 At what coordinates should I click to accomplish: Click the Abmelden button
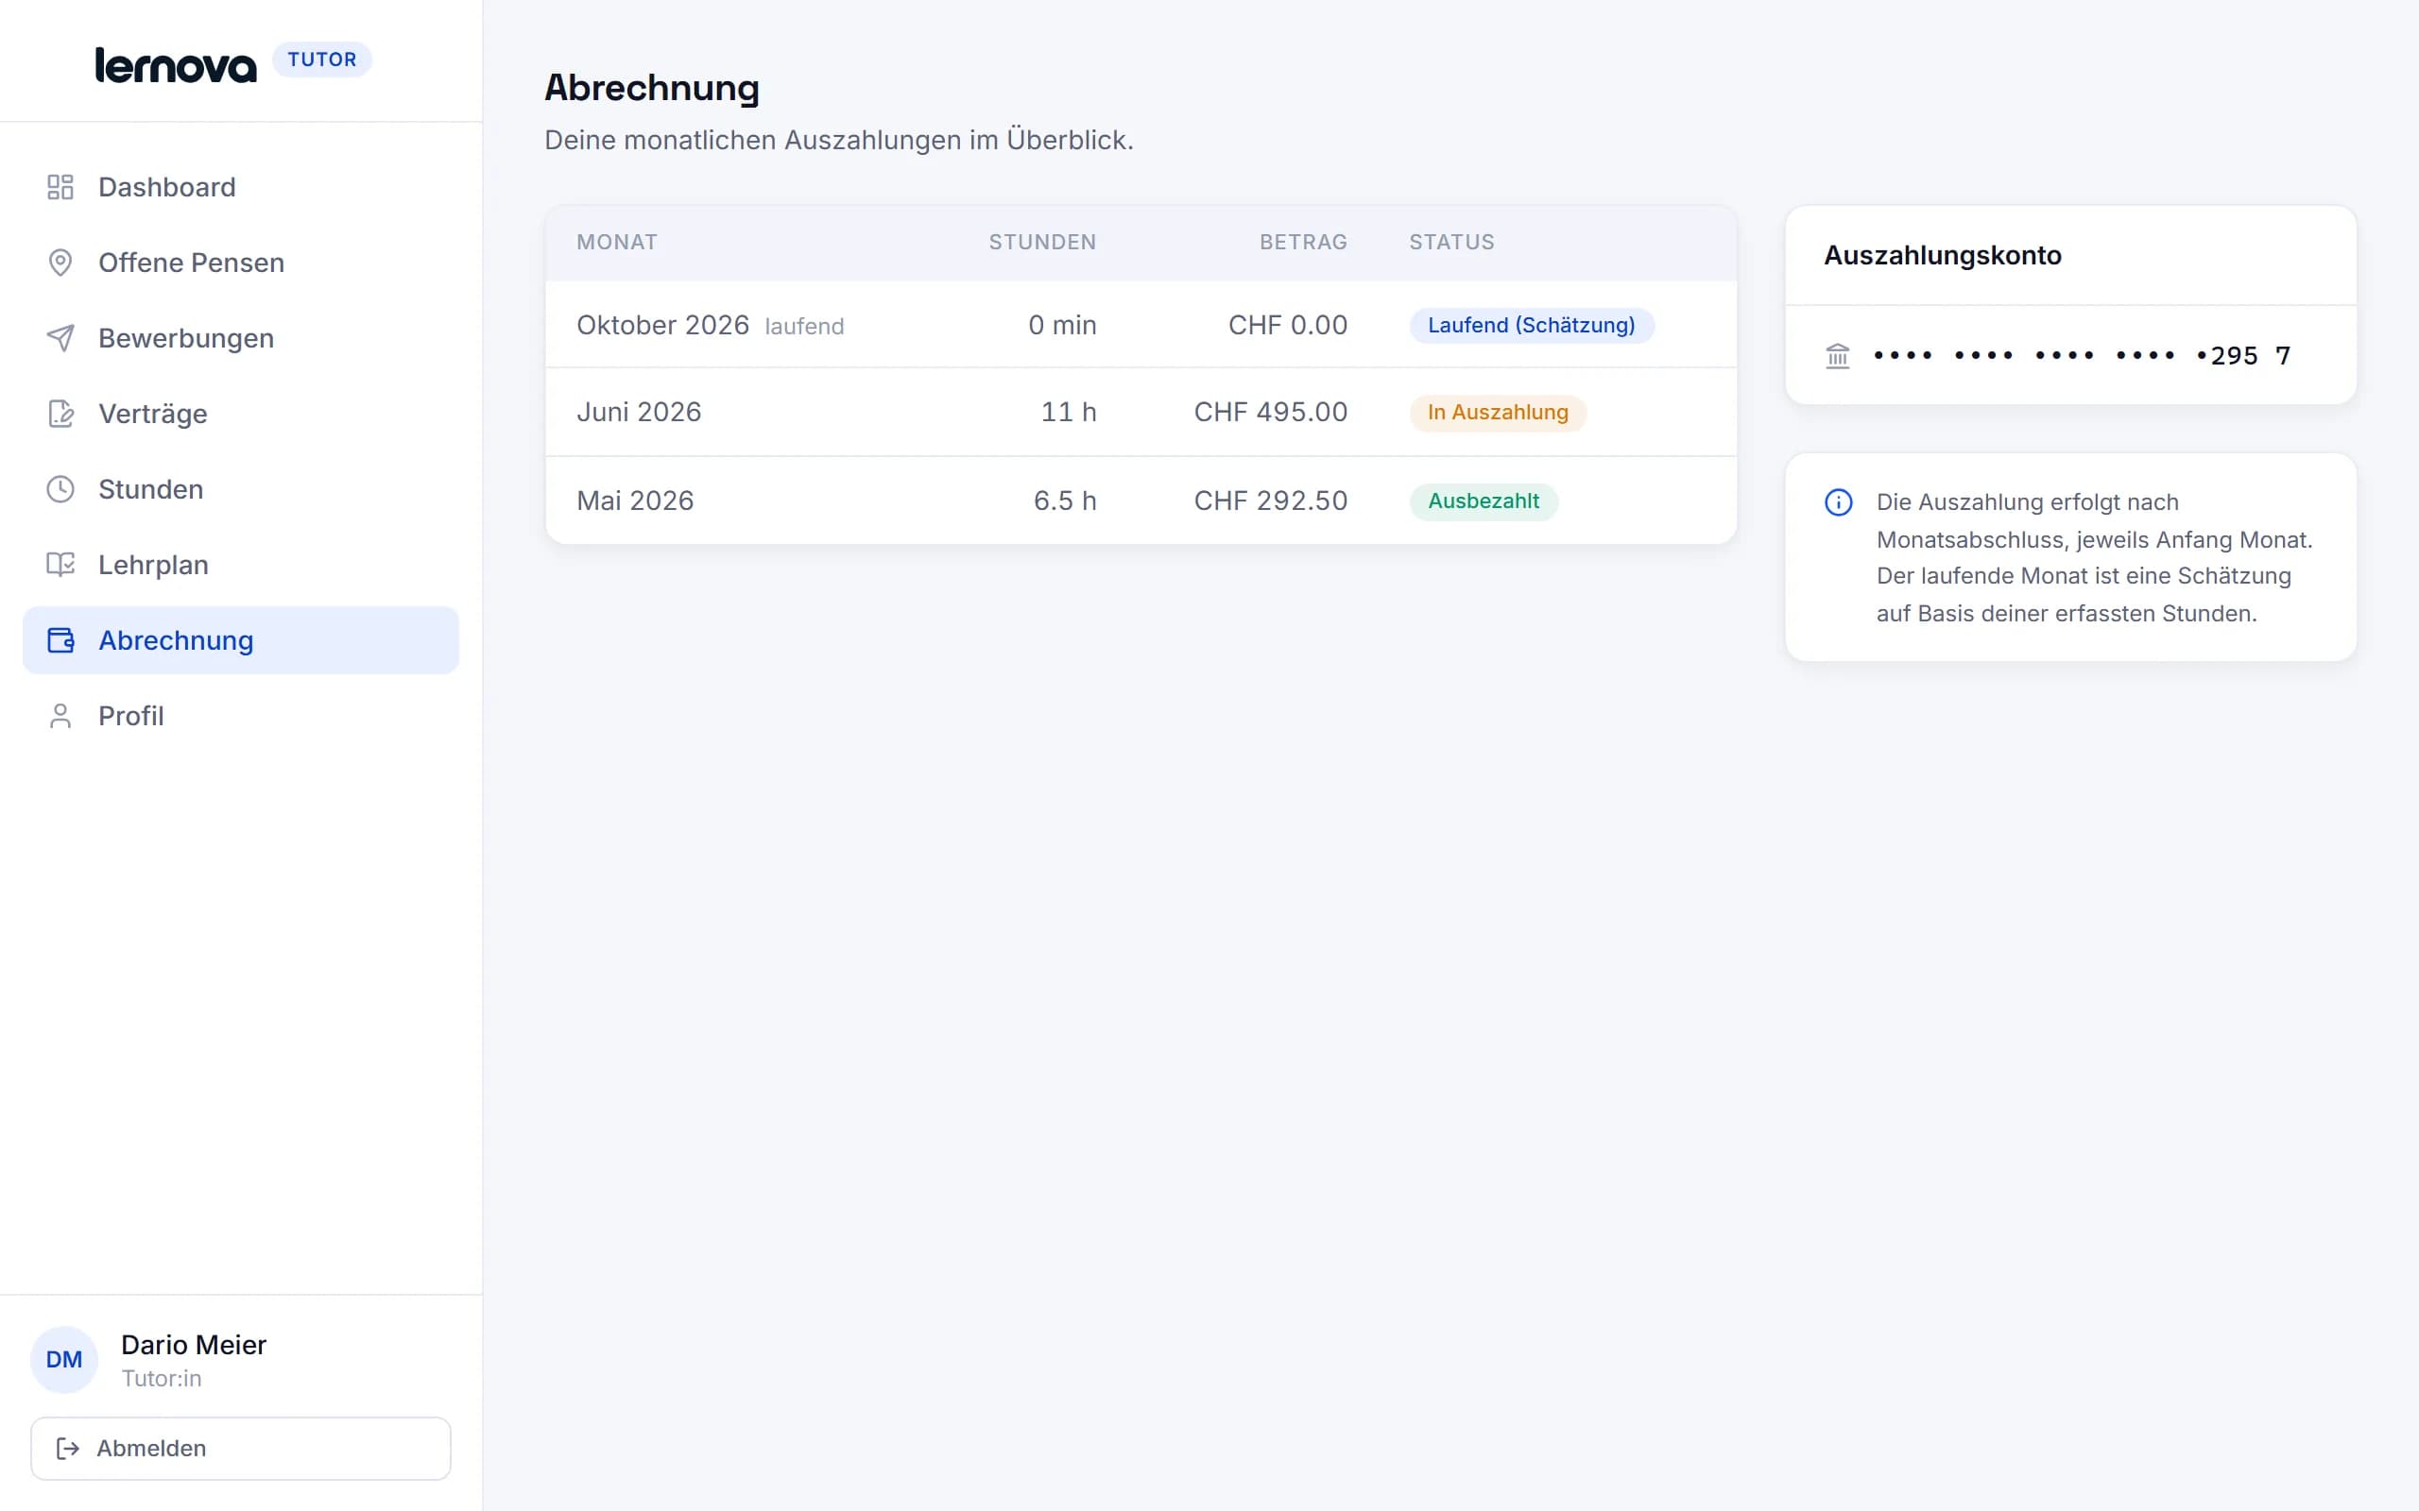241,1448
